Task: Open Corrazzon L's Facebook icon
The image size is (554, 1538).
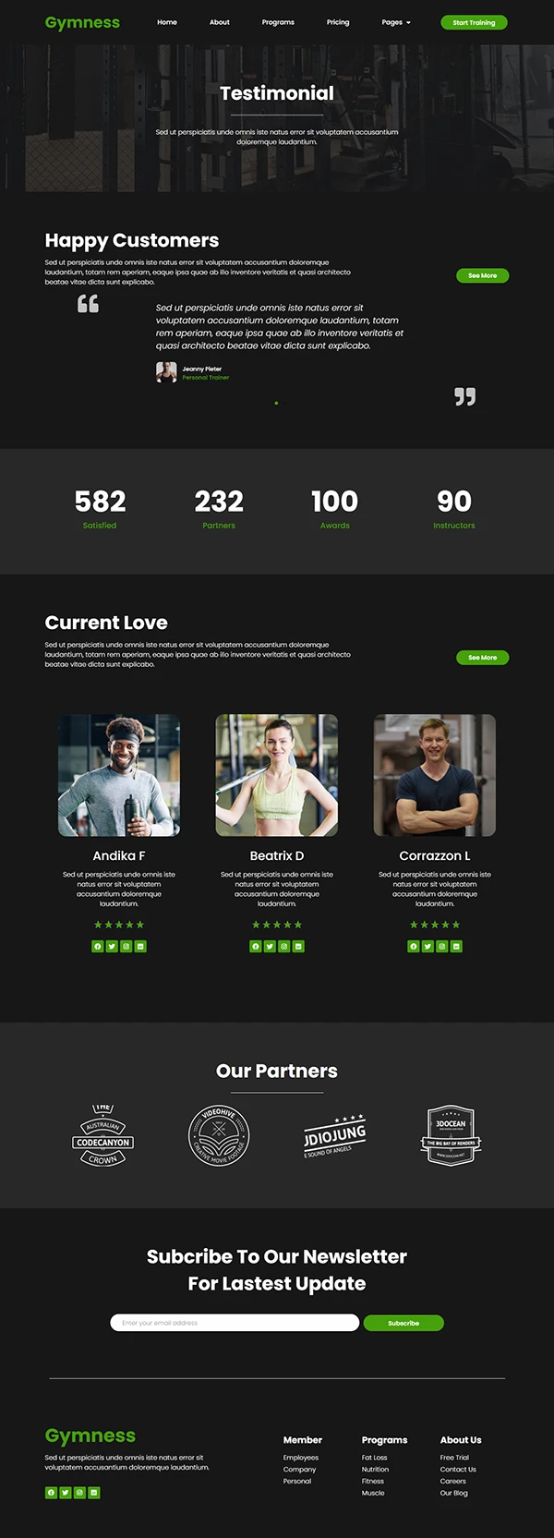Action: click(x=414, y=946)
